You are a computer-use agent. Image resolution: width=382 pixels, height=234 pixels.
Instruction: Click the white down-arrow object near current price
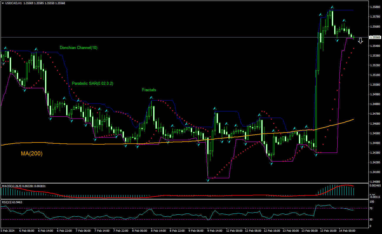(x=361, y=41)
